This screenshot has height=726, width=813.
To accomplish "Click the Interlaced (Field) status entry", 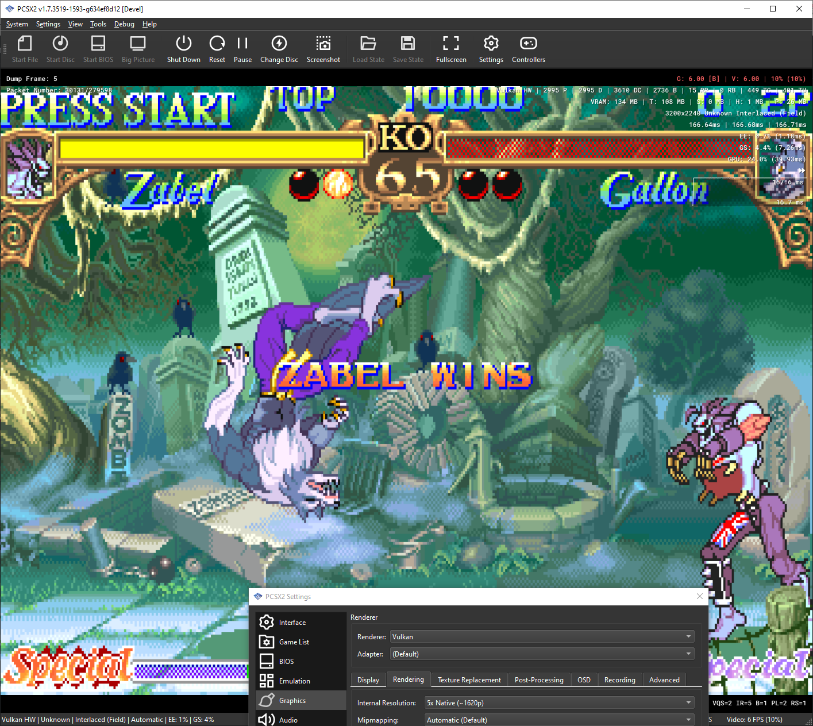I will point(101,719).
